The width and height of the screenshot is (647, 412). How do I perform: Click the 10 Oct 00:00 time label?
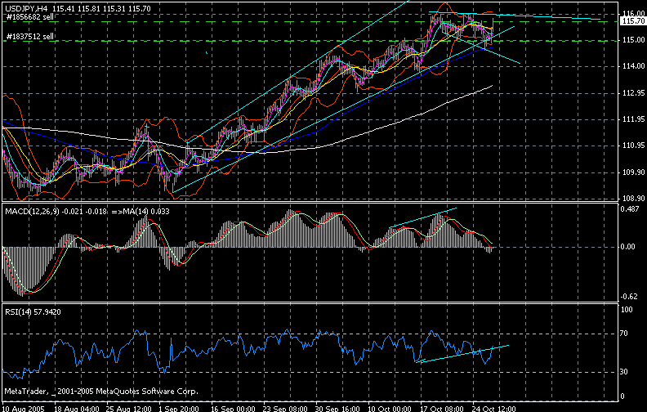(390, 409)
